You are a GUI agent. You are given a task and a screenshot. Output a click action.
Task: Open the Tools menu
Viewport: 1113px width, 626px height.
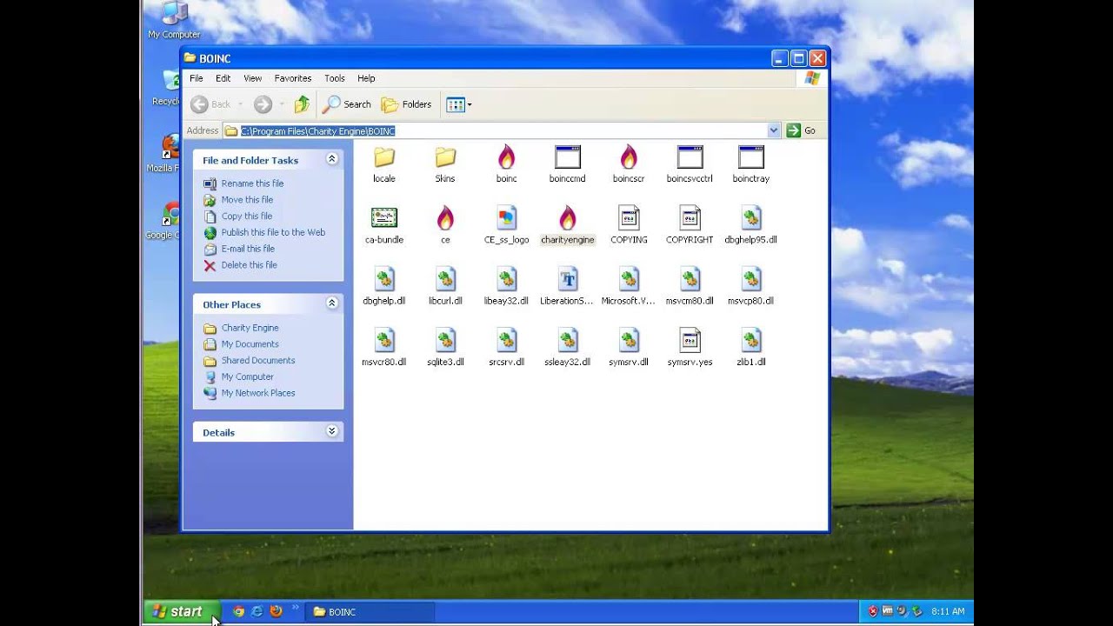pyautogui.click(x=335, y=78)
